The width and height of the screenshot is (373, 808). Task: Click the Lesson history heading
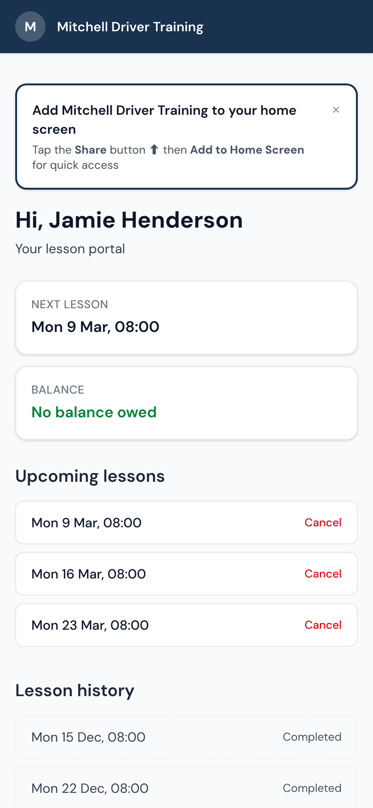75,691
